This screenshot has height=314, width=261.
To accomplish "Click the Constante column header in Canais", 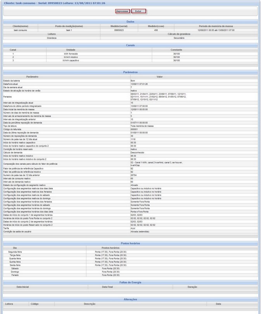I will click(x=176, y=50).
